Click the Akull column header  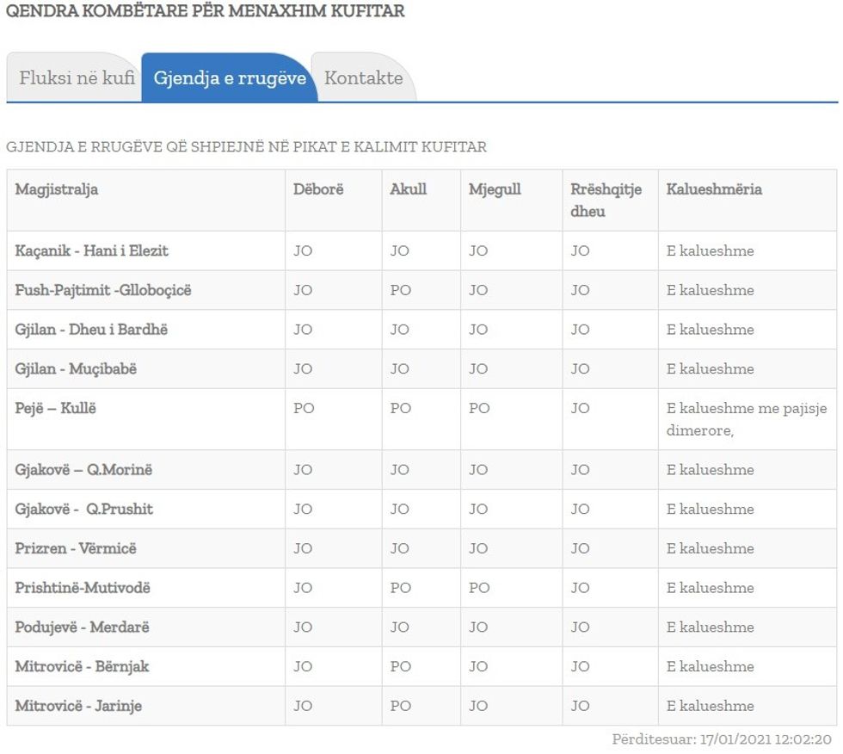(408, 189)
